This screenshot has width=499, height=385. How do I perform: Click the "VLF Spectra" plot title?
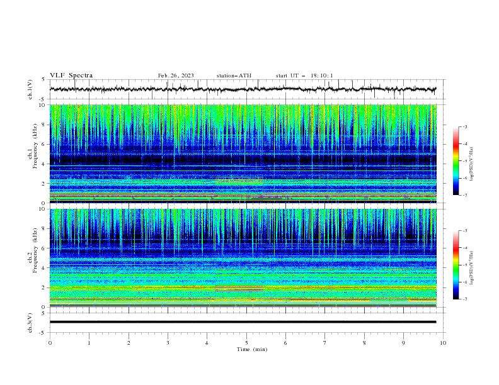(x=71, y=75)
